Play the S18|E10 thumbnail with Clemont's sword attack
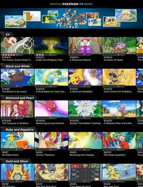The image size is (143, 187). (x=18, y=45)
